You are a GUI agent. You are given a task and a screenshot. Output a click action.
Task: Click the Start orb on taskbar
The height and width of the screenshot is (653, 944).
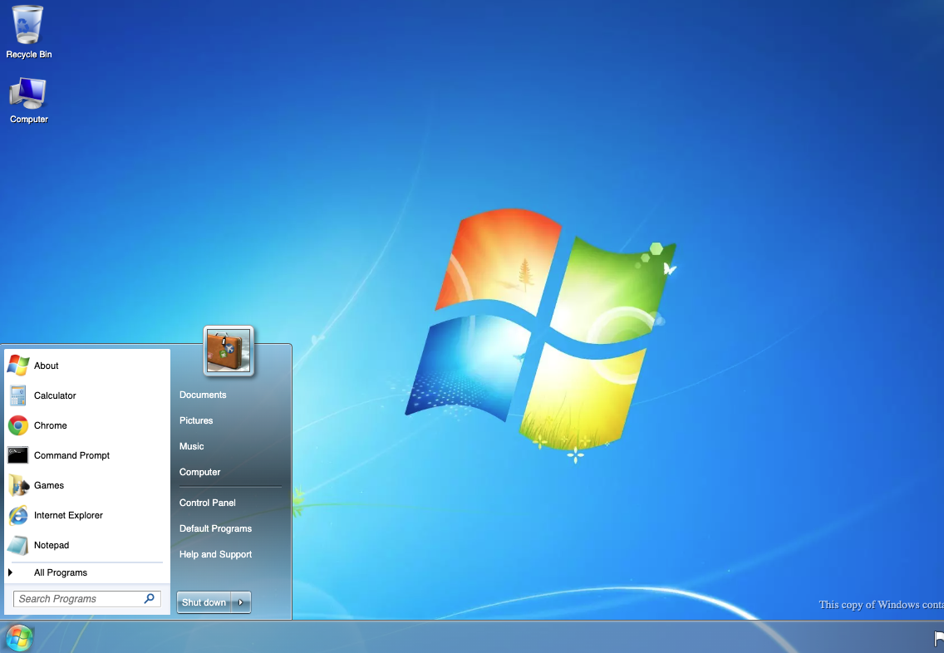point(18,638)
